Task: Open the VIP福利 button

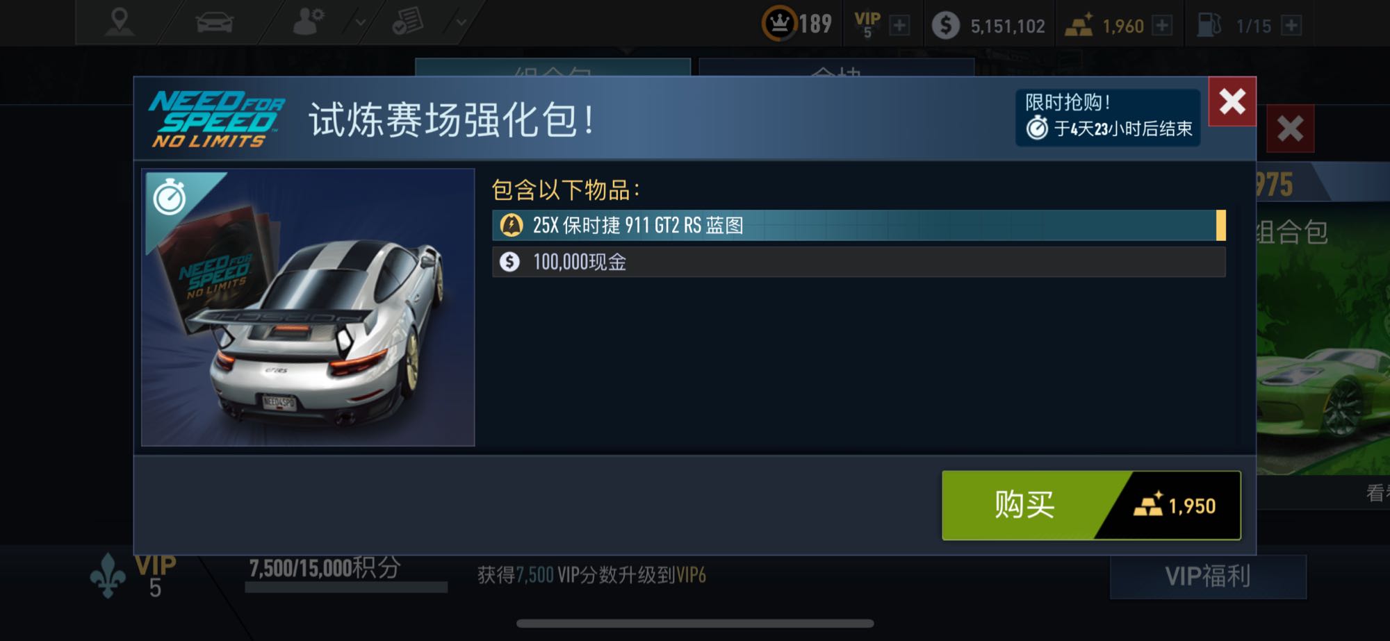Action: coord(1208,576)
